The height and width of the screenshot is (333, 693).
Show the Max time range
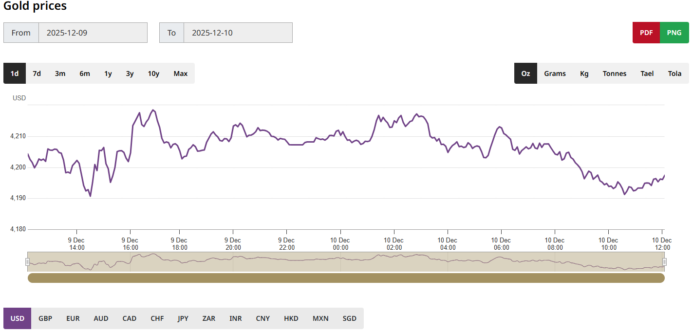click(180, 74)
